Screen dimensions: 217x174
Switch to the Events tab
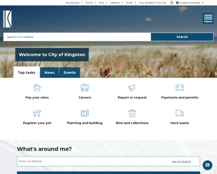(x=69, y=72)
